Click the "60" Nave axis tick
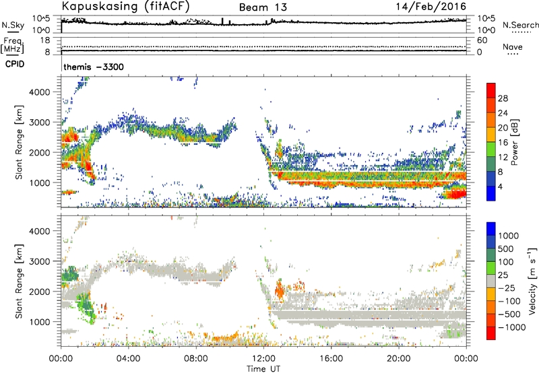Screen dimensions: 539x373 coord(482,40)
